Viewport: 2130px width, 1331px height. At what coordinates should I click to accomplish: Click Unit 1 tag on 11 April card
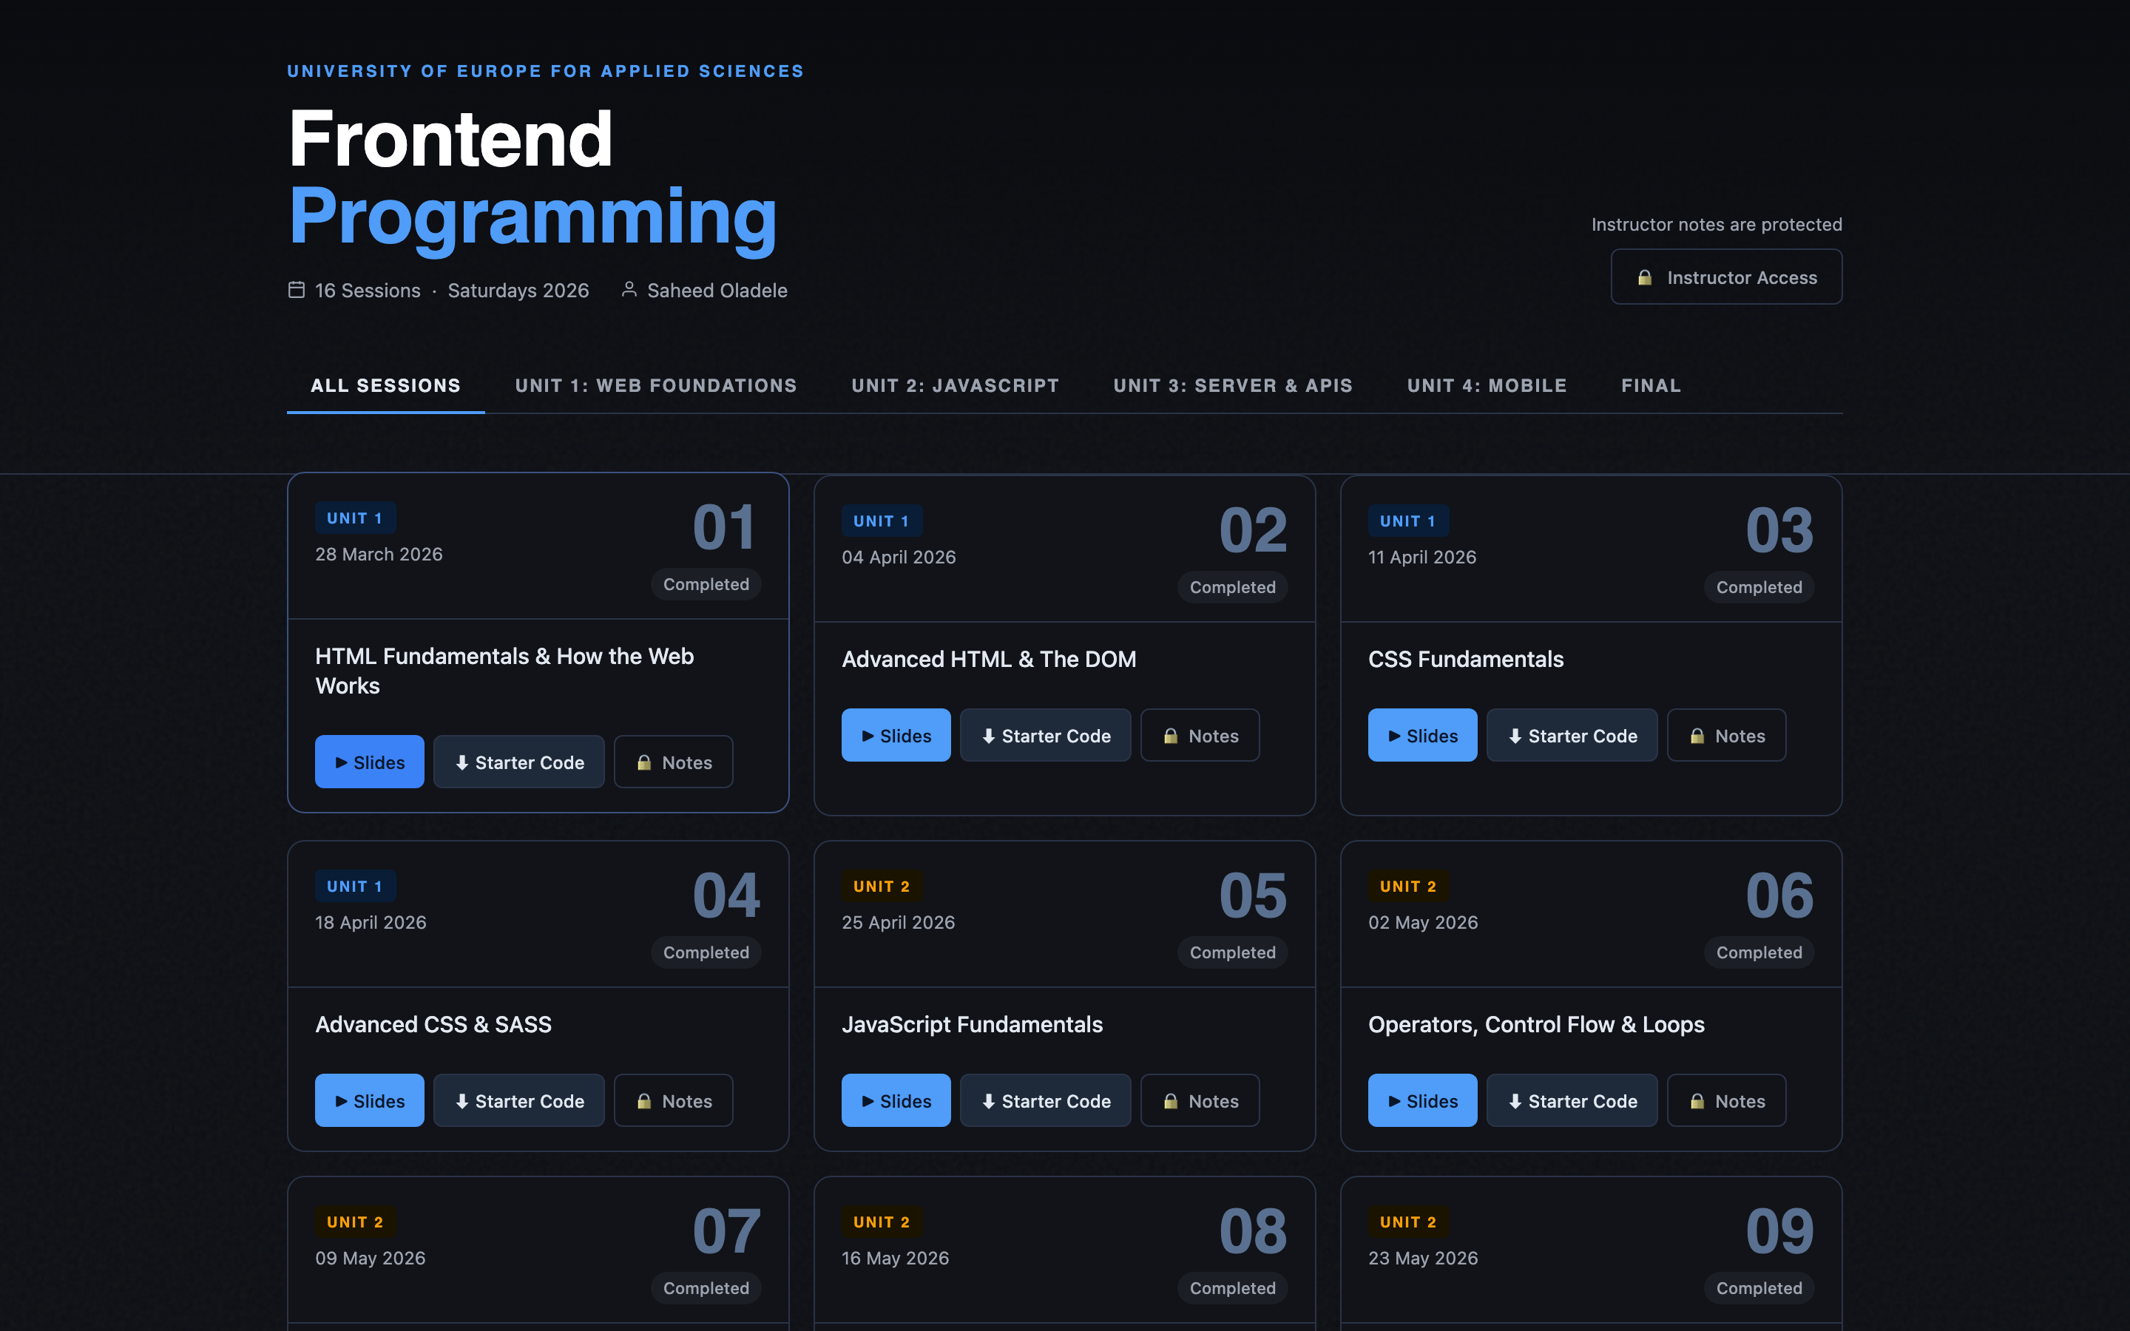[1407, 521]
